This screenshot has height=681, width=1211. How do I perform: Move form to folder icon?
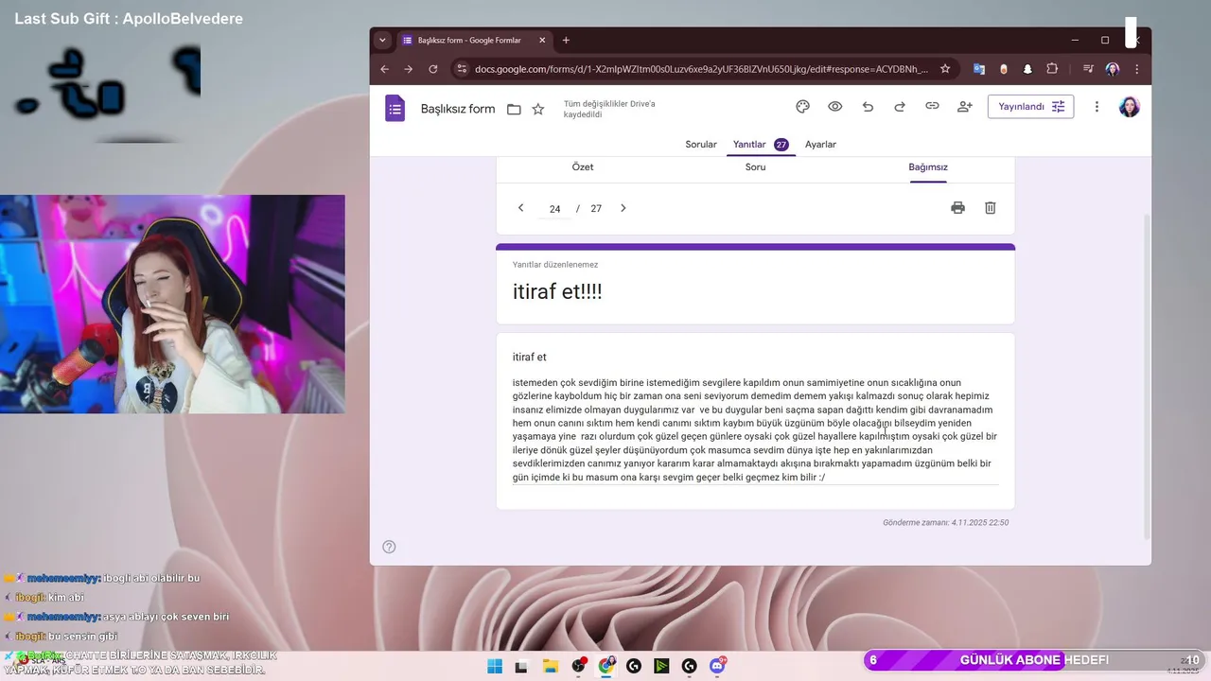pos(514,109)
